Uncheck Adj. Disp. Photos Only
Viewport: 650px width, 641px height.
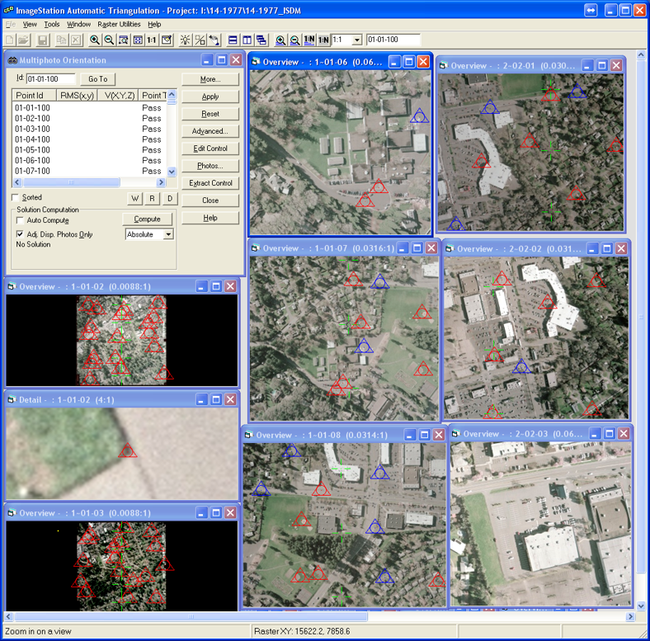pyautogui.click(x=21, y=234)
